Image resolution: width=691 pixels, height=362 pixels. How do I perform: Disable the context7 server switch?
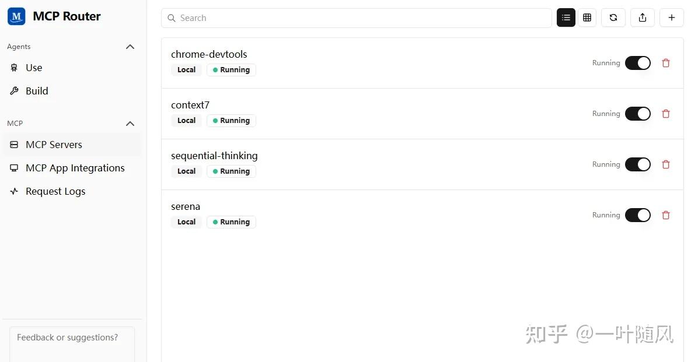coord(637,114)
